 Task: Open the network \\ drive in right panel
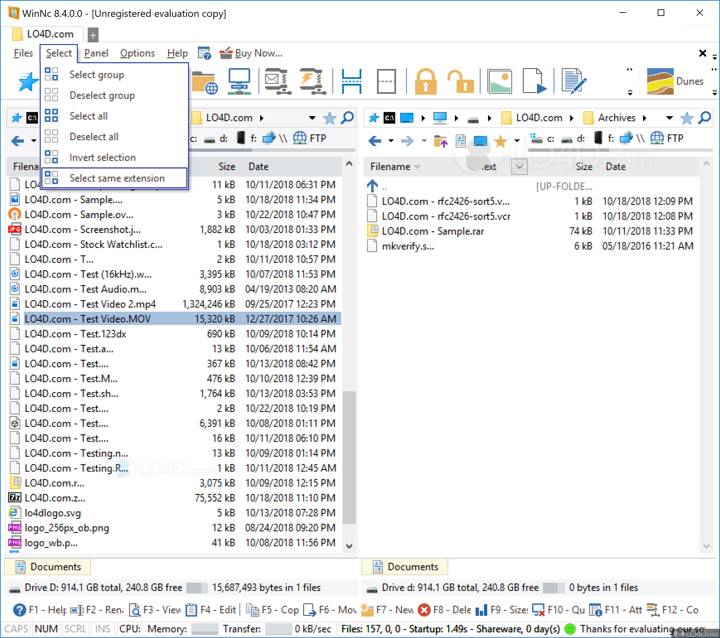click(x=631, y=138)
